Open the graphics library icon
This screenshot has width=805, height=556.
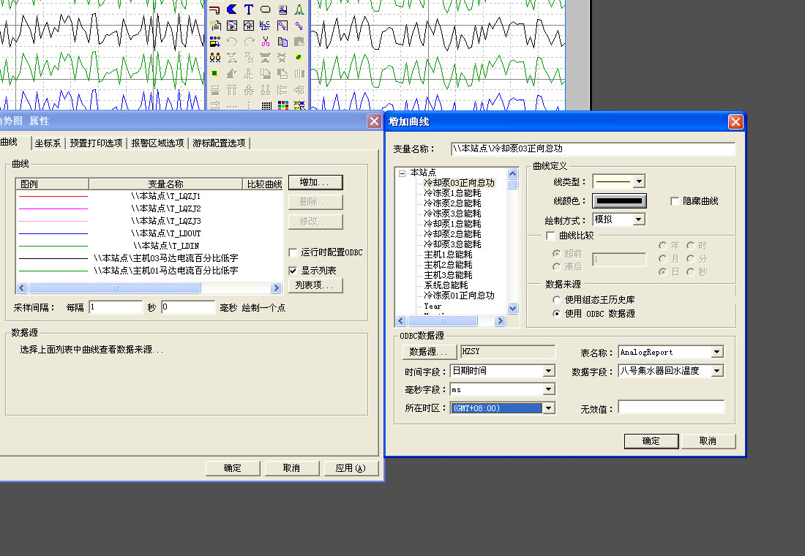pos(215,42)
